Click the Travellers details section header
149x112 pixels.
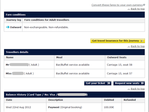point(74,52)
